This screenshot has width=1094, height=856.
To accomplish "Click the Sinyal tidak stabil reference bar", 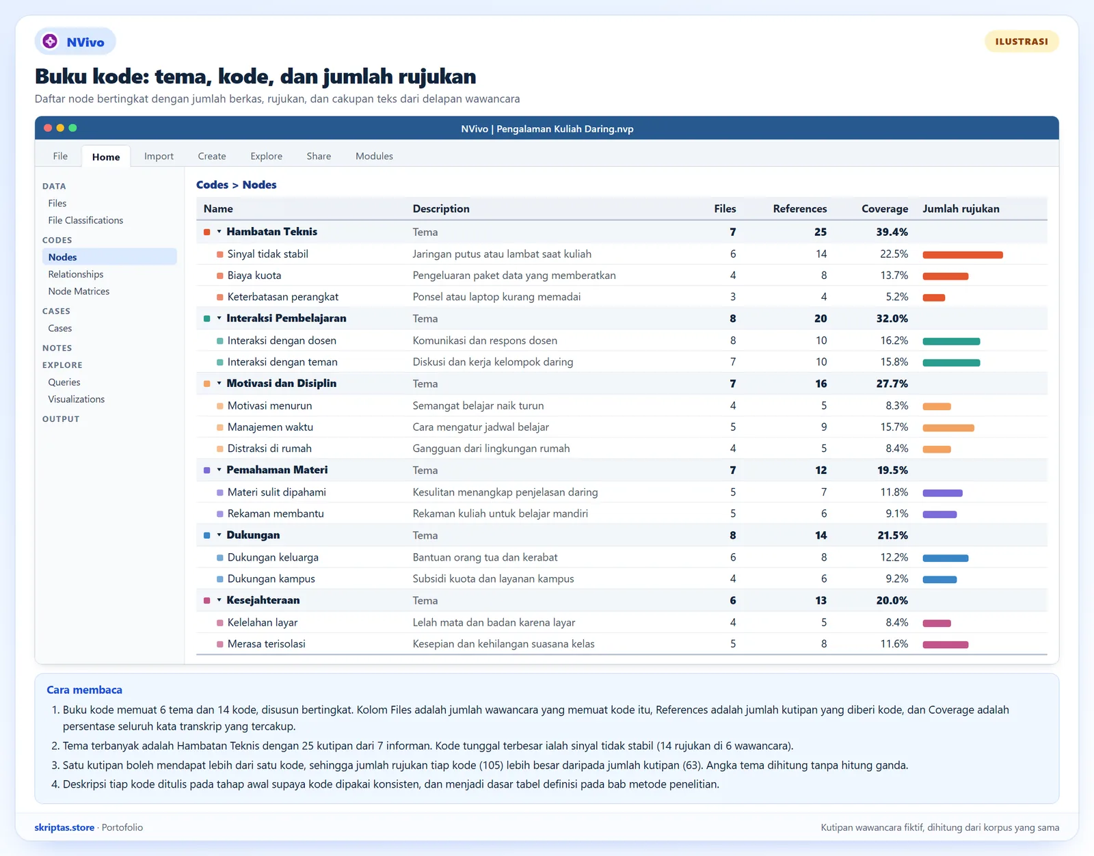I will coord(963,255).
